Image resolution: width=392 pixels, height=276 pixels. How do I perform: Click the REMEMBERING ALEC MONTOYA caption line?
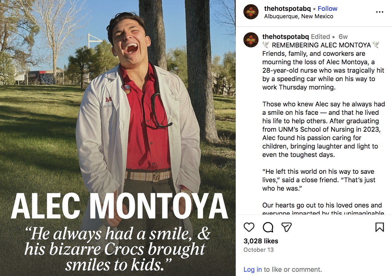pyautogui.click(x=321, y=45)
